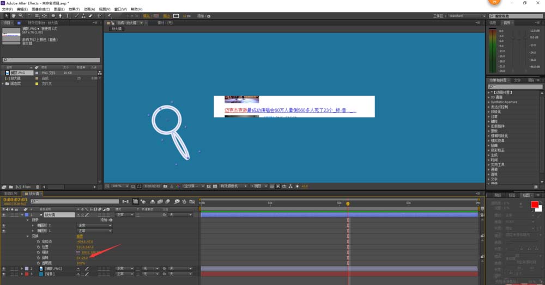Expand layer 3 背景 properties
Image resolution: width=545 pixels, height=285 pixels.
click(x=22, y=274)
